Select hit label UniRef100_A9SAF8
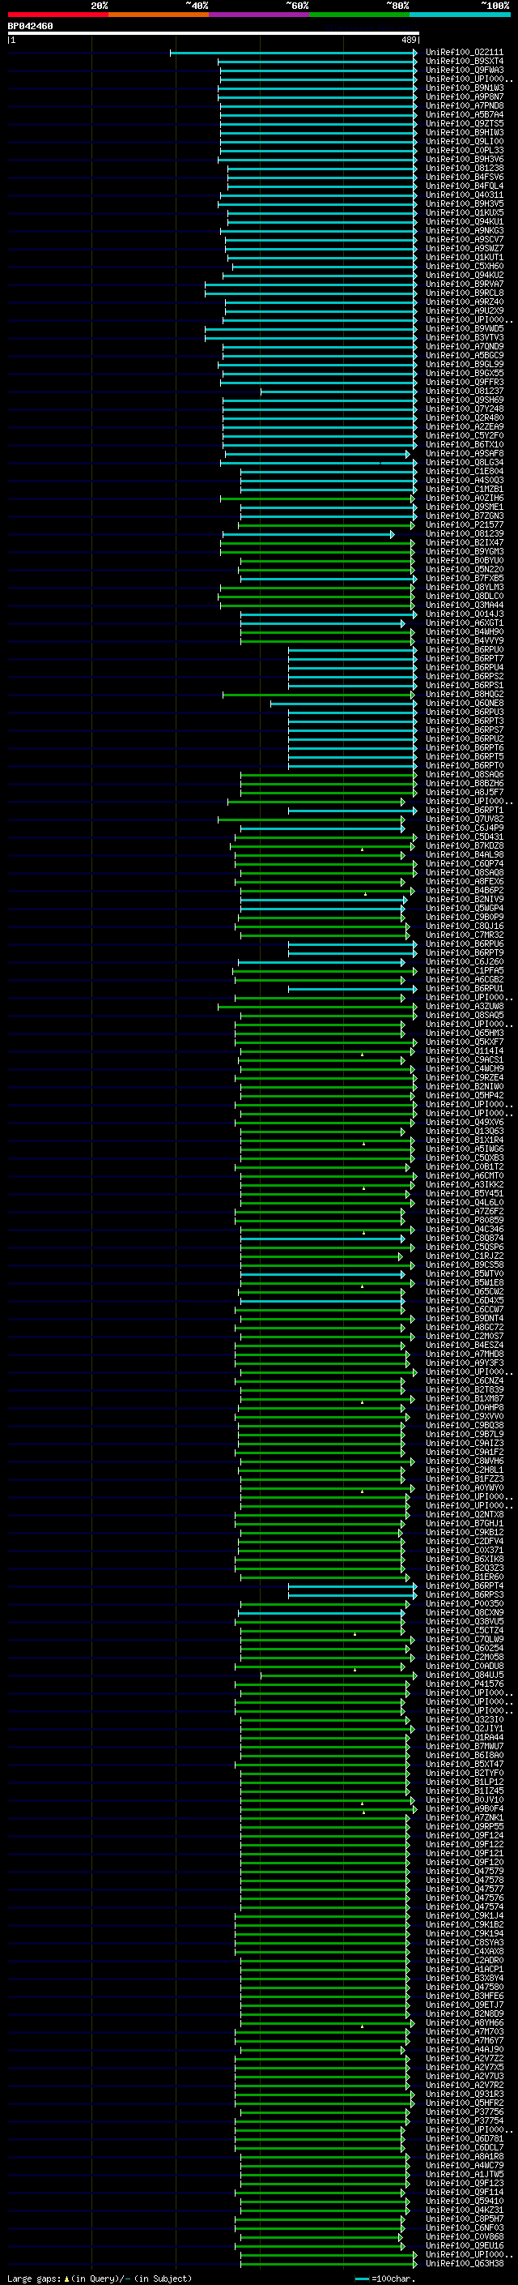 464,453
